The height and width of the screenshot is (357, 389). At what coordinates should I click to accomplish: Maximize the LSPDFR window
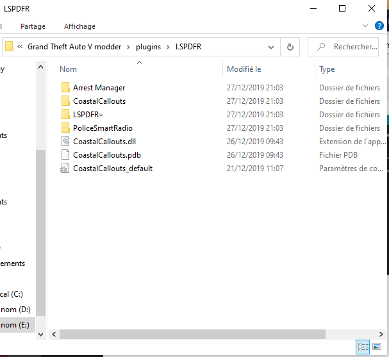point(342,9)
